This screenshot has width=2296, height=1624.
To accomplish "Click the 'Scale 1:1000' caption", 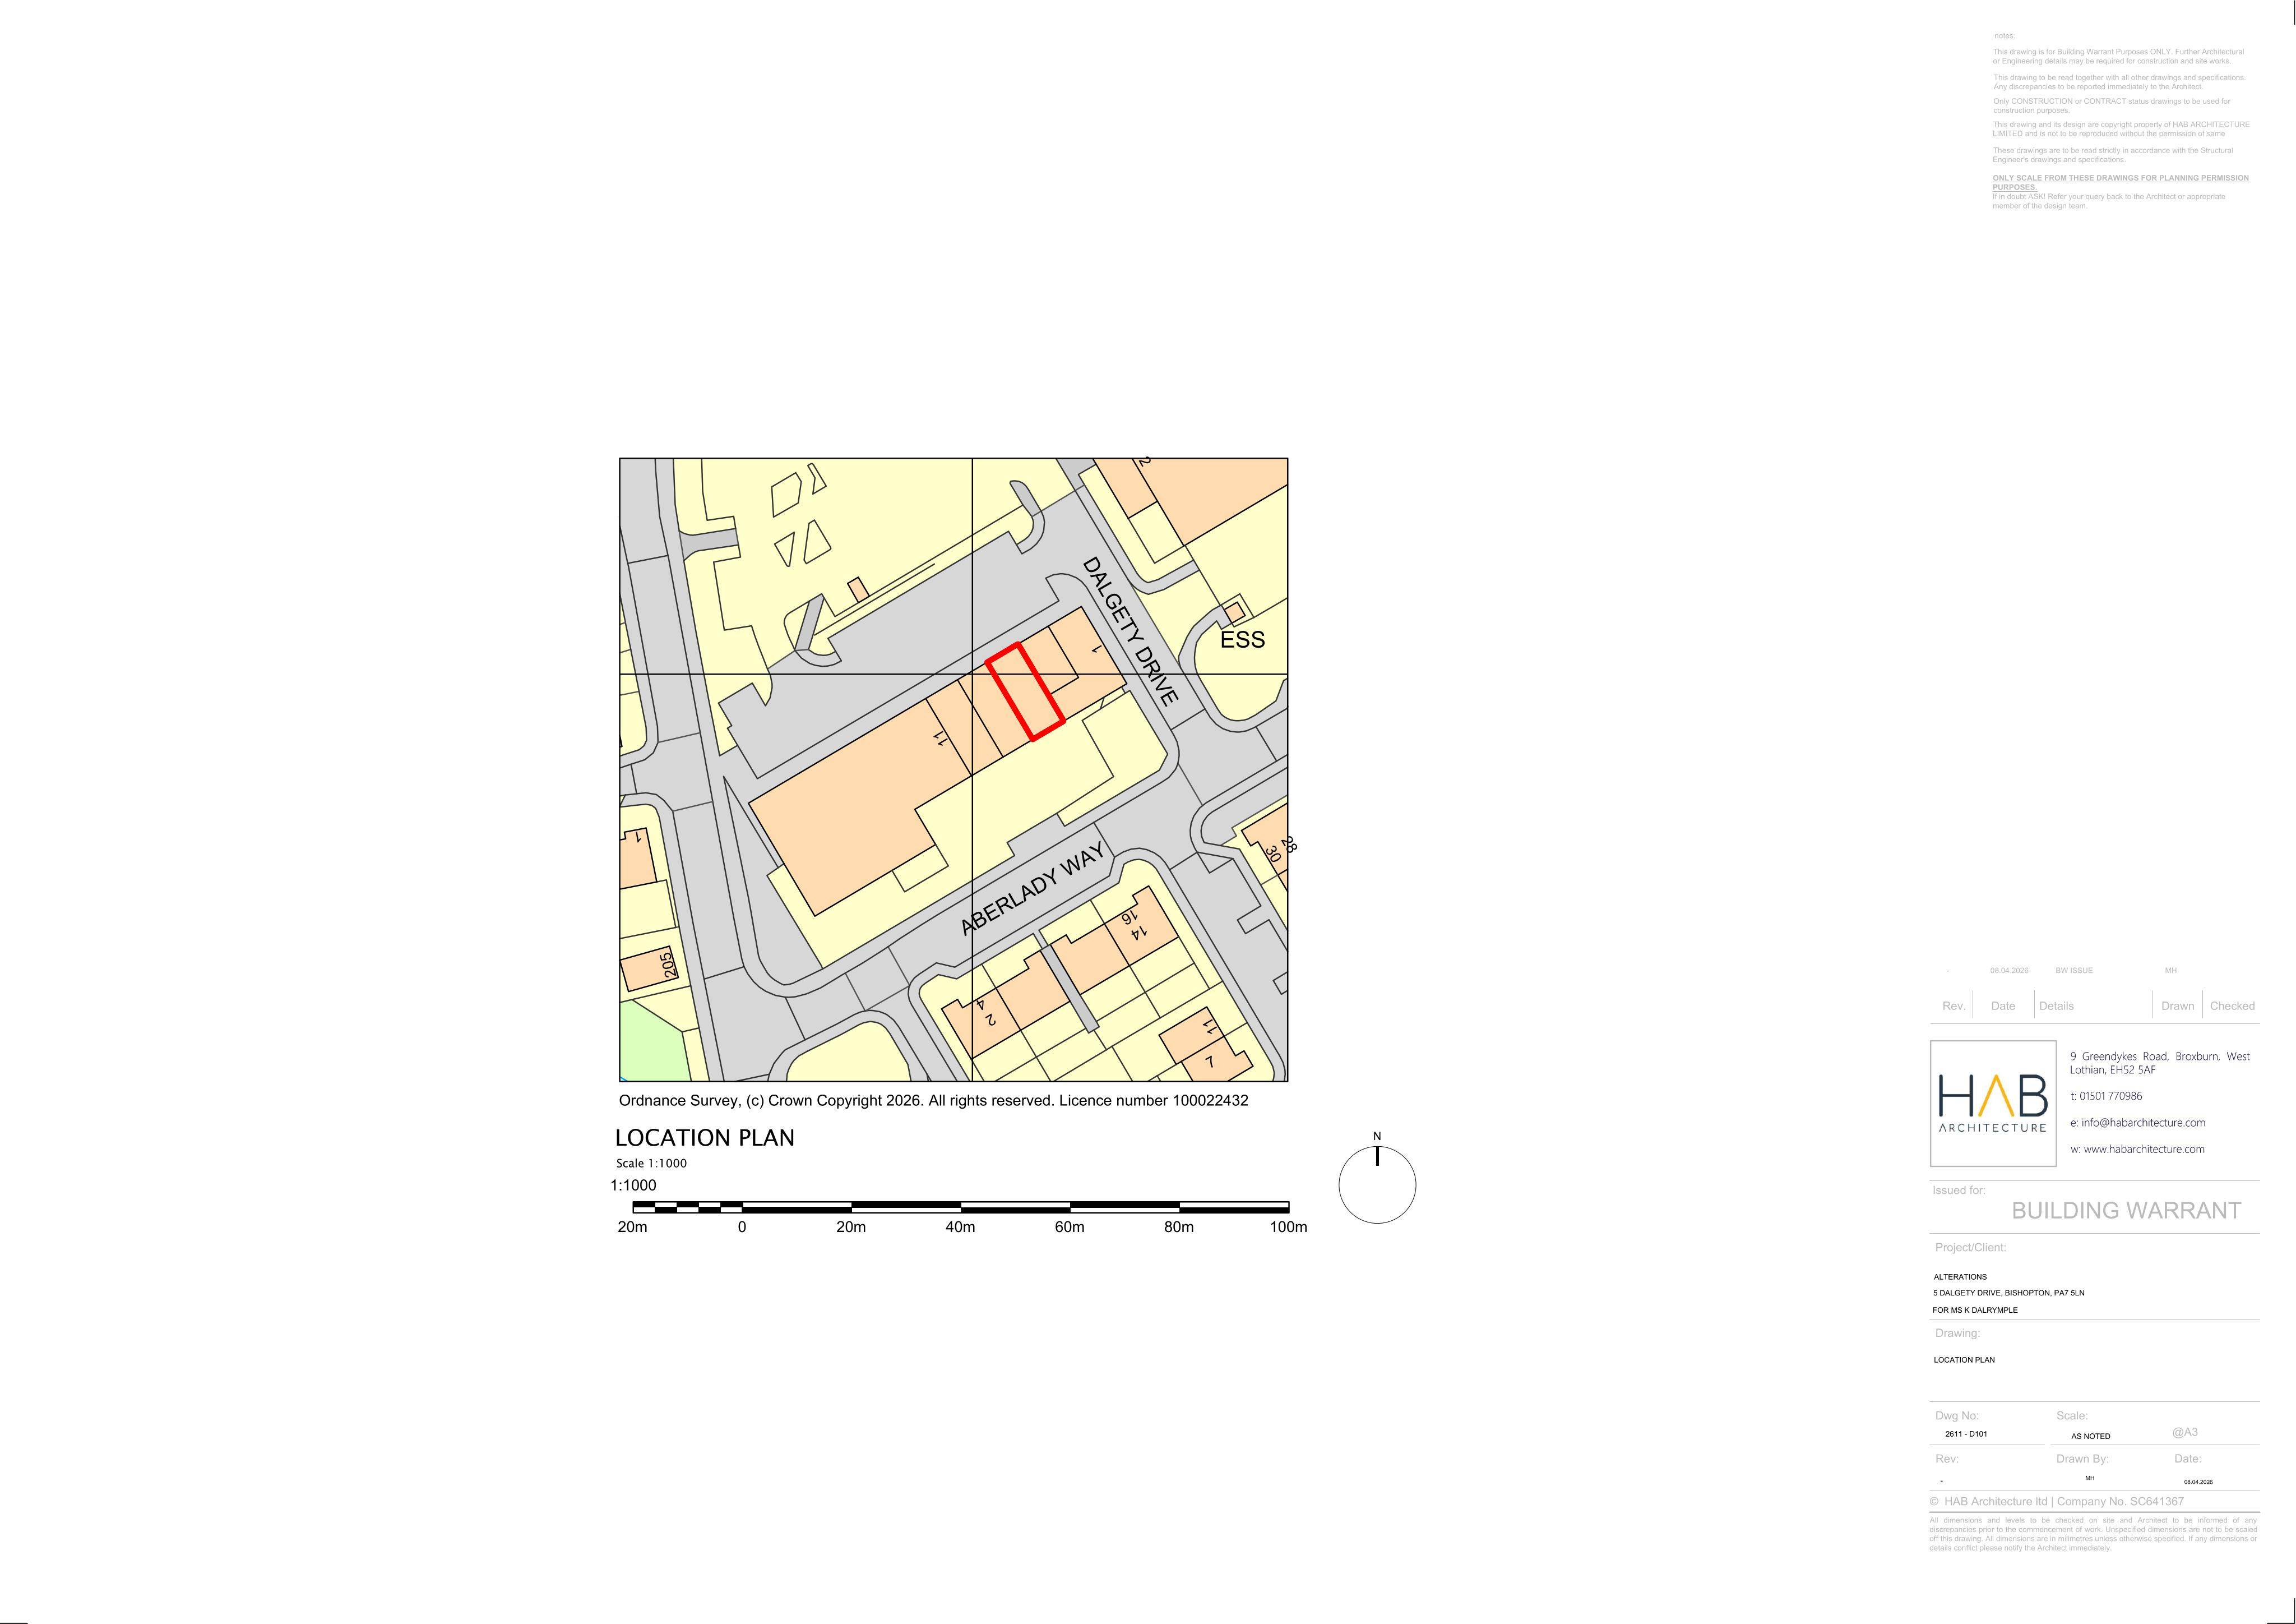I will point(651,1162).
